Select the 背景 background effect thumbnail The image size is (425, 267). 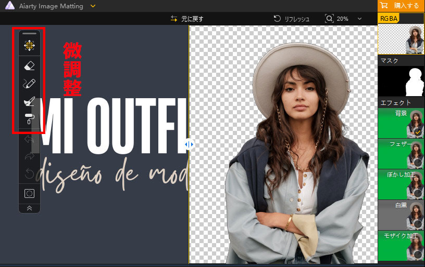coord(401,123)
